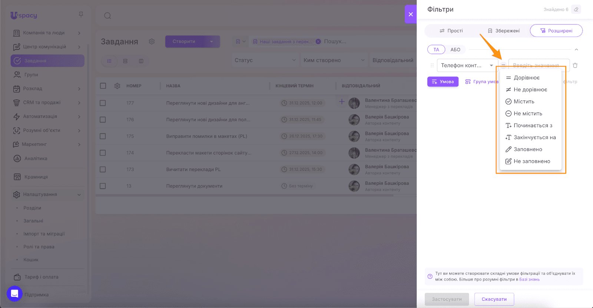Tick the checkbox for task 174
593x308 pixels.
click(x=103, y=153)
